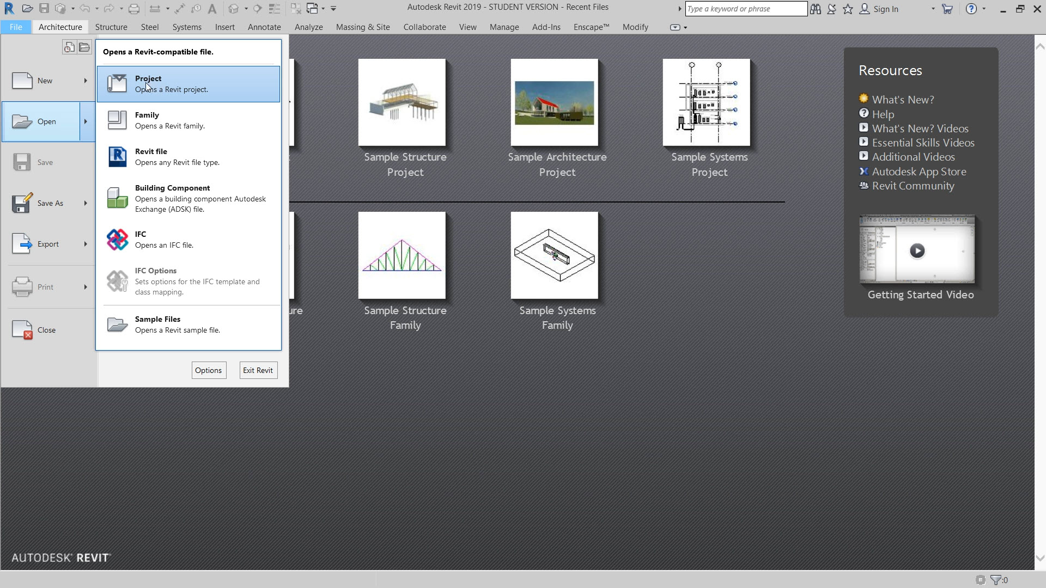Open the Revit Community link
This screenshot has width=1046, height=588.
913,186
